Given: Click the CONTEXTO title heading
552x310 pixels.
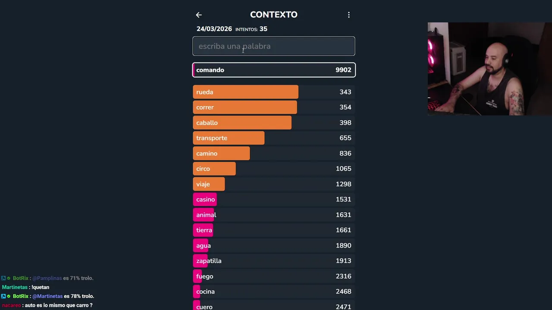Looking at the screenshot, I should pos(273,15).
